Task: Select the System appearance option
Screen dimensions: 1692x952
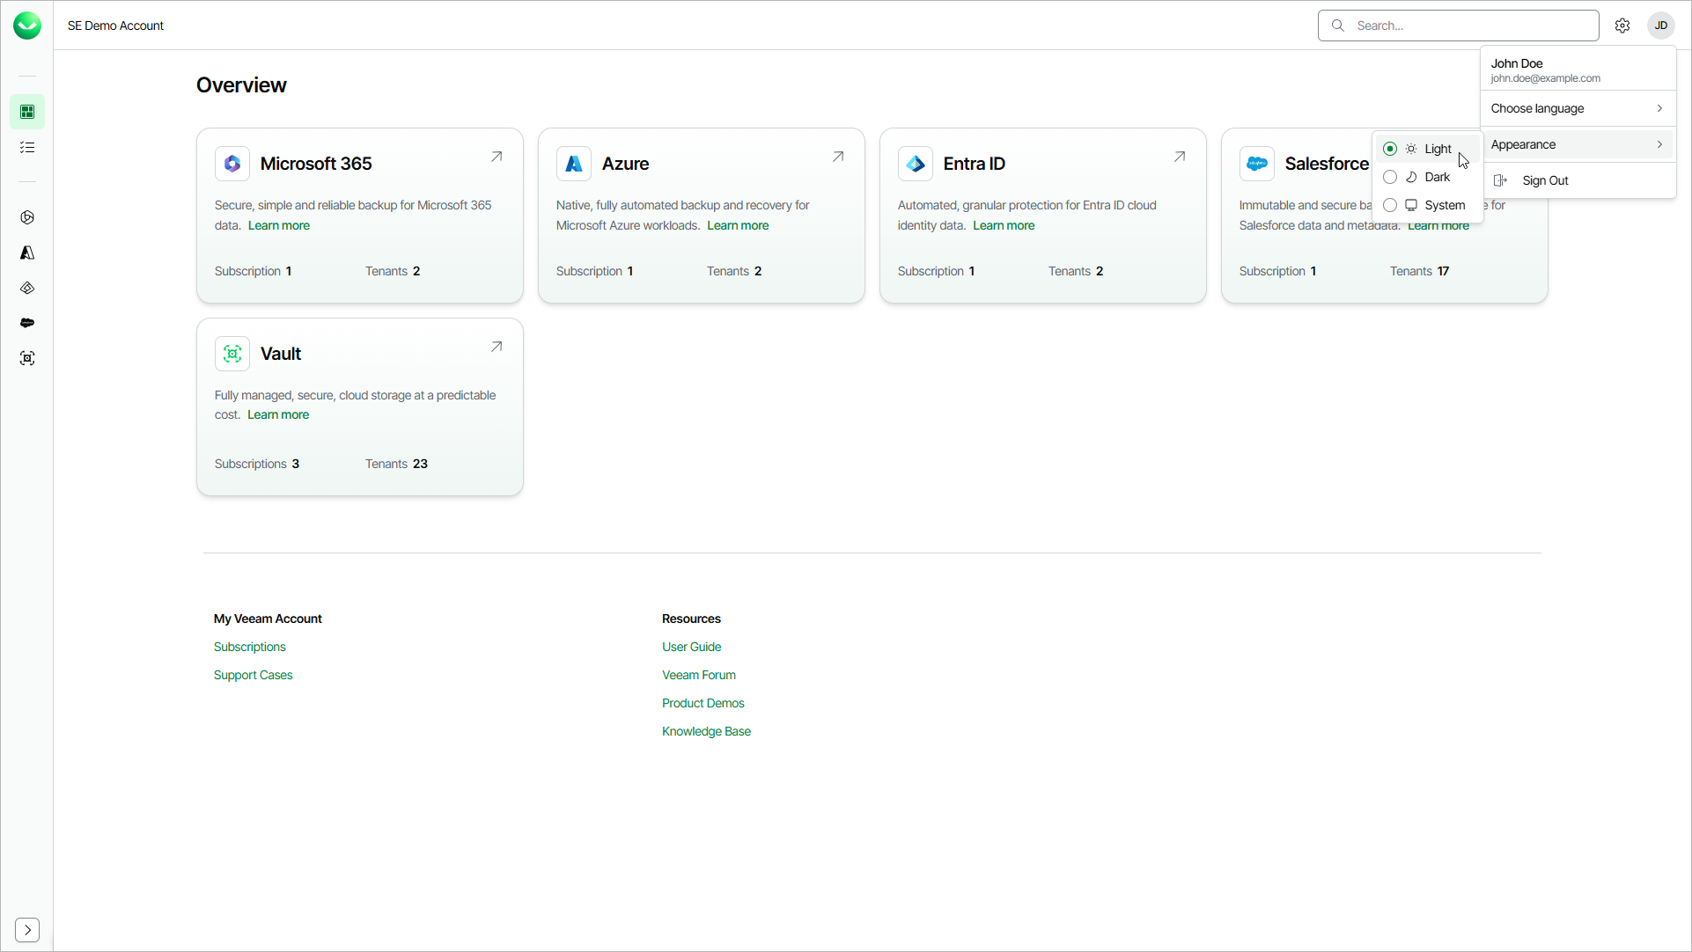Action: click(x=1426, y=205)
